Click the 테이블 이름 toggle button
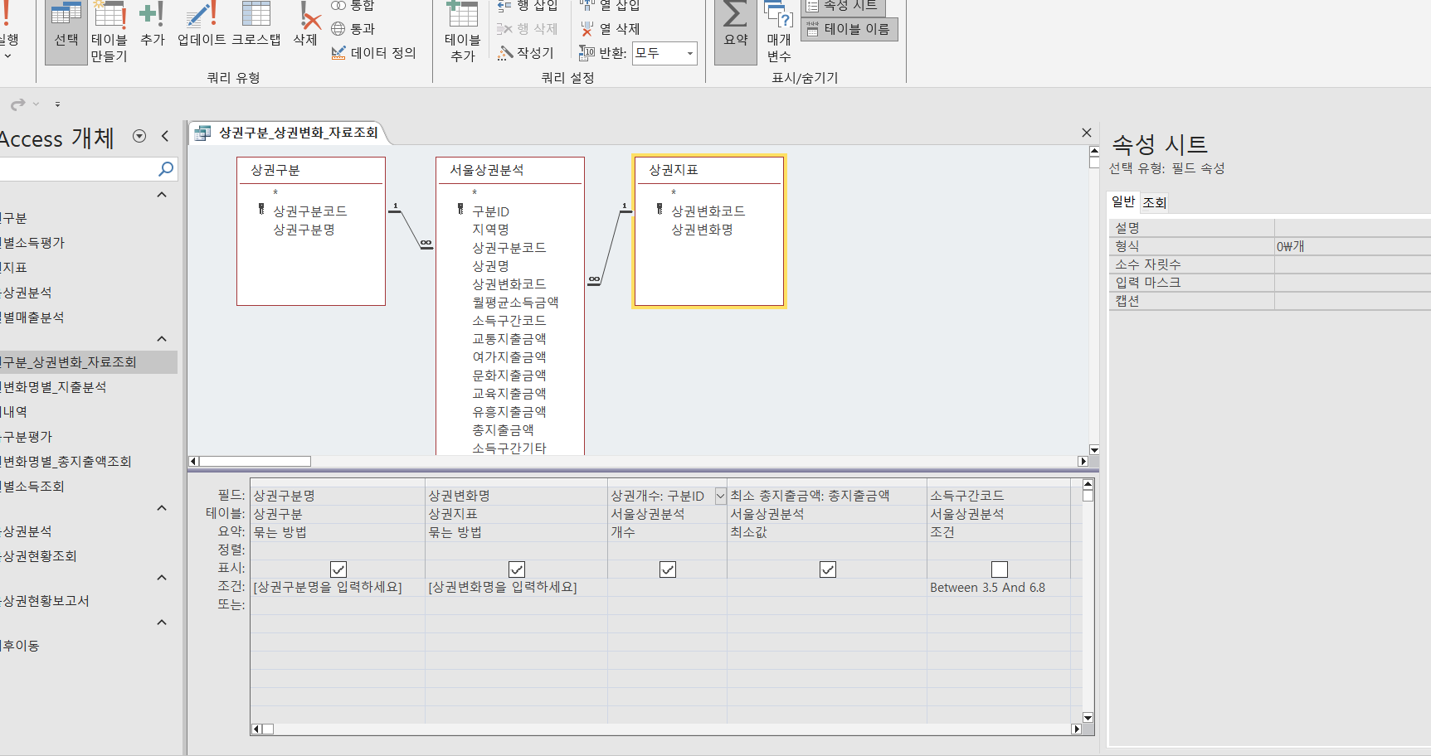 pos(849,29)
